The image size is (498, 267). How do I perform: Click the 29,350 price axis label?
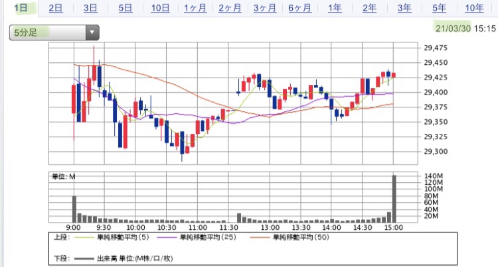[x=436, y=122]
